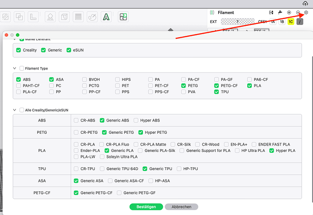Screen dimensions: 313x215
Task: Uncheck the Generic PETG-CF filament
Action: coord(76,193)
